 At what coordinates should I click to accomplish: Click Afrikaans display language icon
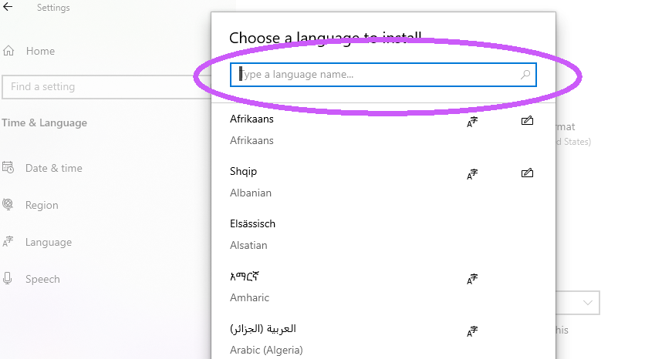472,122
